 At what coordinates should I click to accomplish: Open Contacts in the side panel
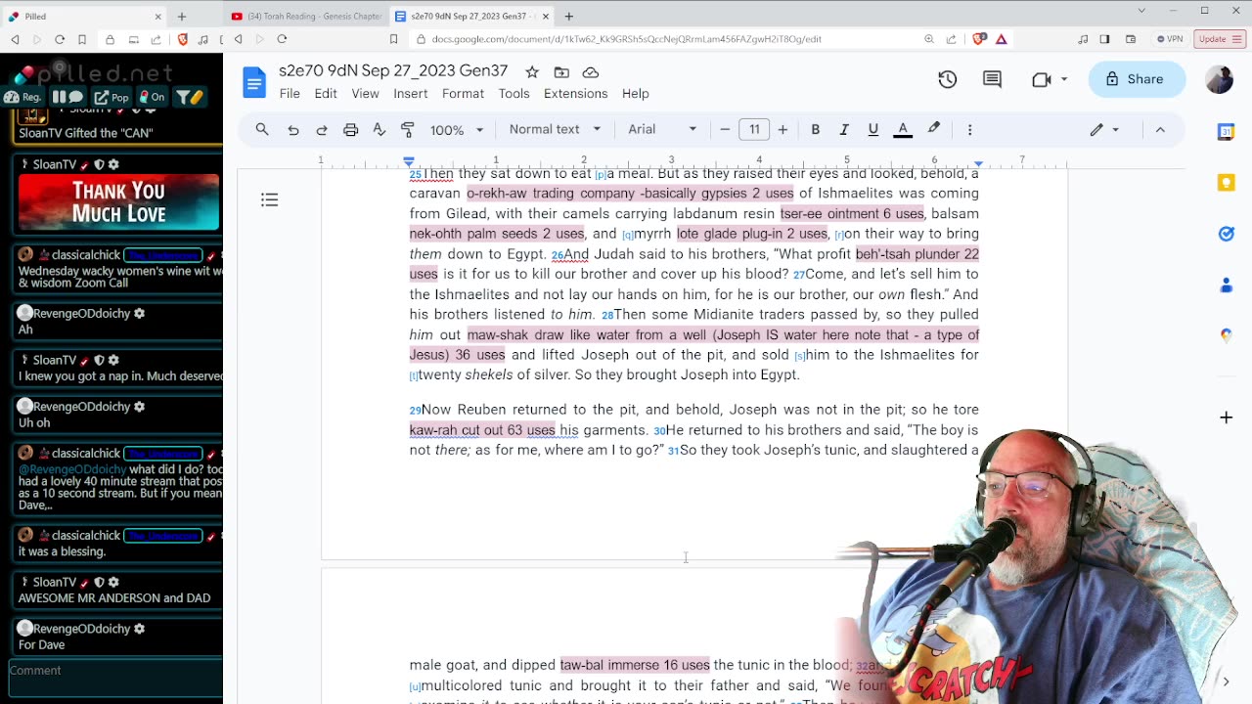click(x=1226, y=285)
